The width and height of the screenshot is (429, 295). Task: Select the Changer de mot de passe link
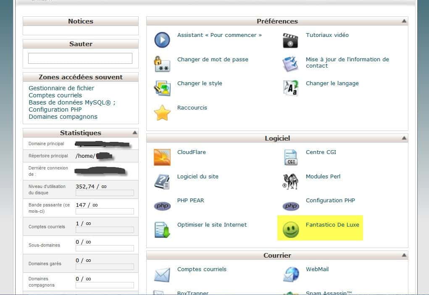pos(213,59)
